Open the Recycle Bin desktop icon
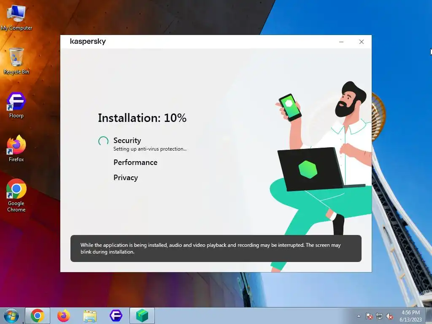Image resolution: width=432 pixels, height=324 pixels. coord(16,61)
